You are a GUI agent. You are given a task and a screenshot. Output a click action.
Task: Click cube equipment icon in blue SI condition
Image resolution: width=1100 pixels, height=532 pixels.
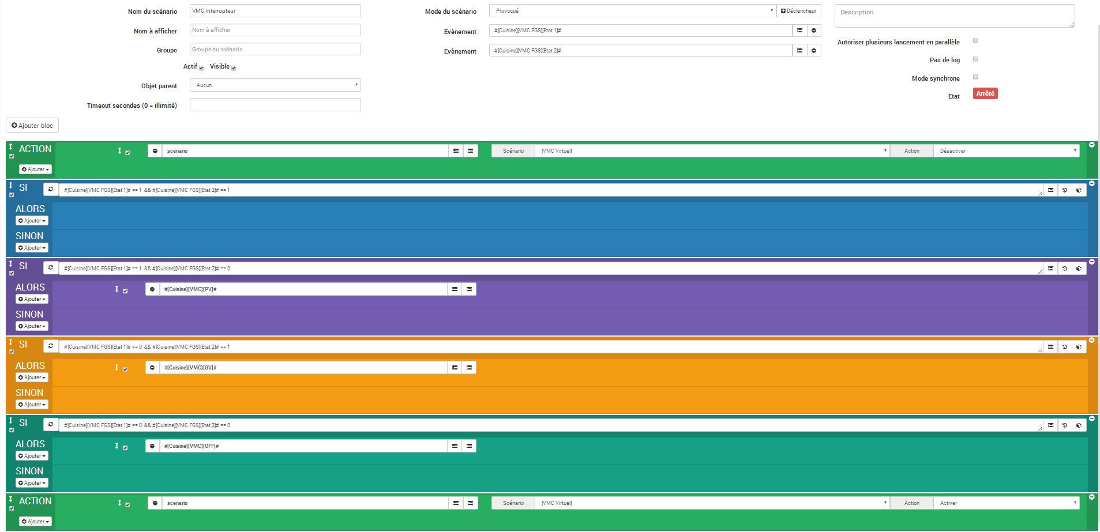pos(1079,190)
